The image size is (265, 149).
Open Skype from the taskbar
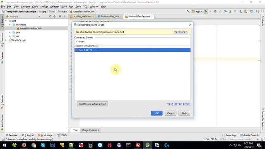tap(43, 145)
